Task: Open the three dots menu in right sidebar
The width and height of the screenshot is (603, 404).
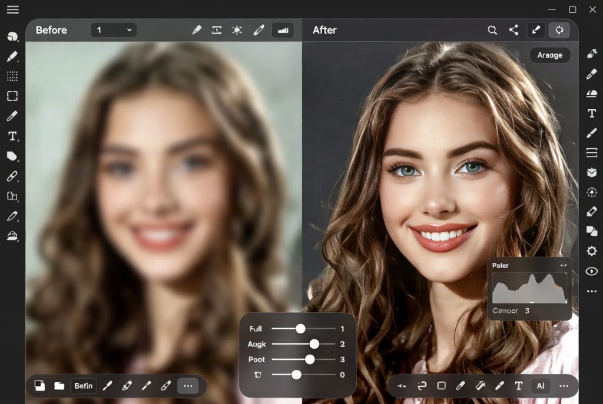Action: [591, 292]
